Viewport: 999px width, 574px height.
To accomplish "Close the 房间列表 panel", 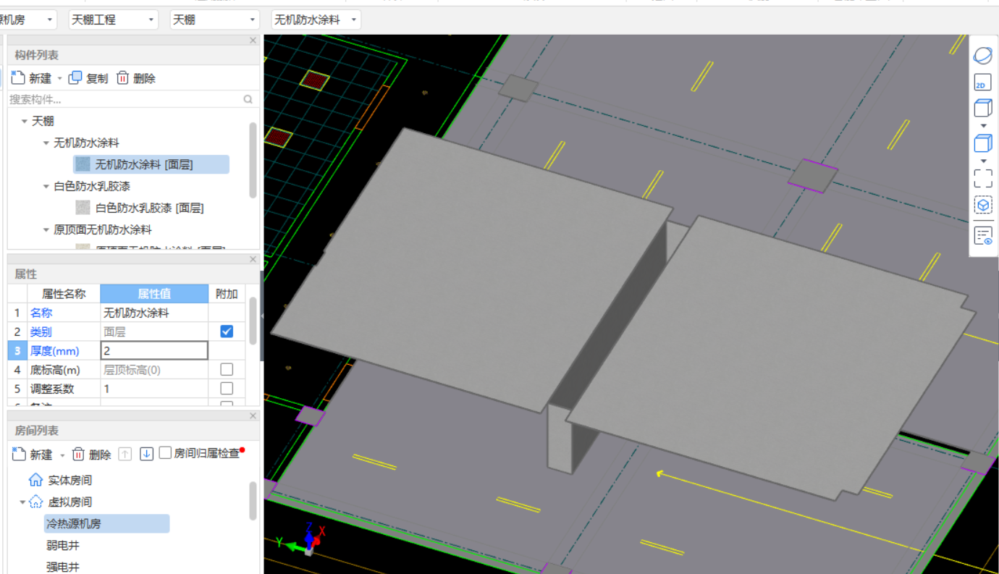I will click(x=253, y=415).
